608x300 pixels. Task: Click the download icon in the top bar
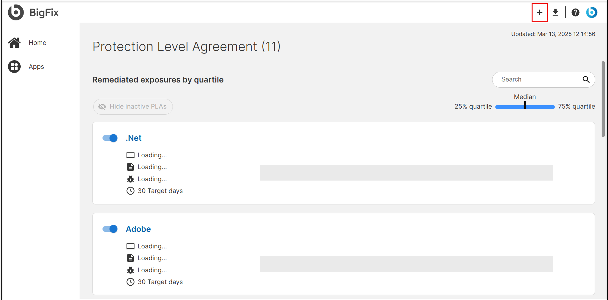pyautogui.click(x=555, y=13)
